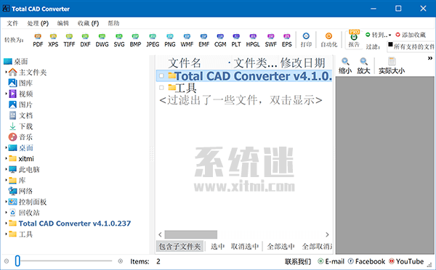Convert to EMF format
The image size is (436, 270).
(x=203, y=40)
